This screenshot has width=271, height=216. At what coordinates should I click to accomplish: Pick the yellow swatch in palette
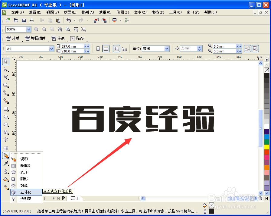point(267,147)
